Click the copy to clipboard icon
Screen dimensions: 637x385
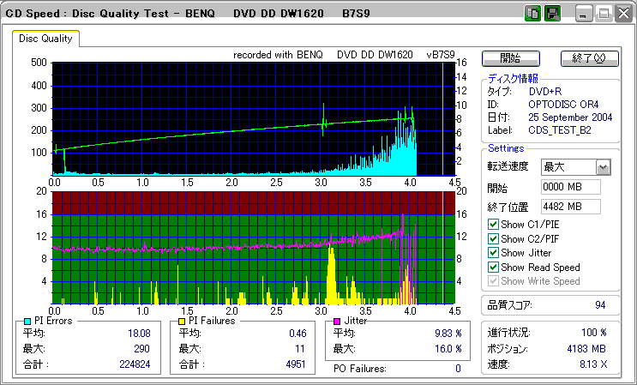(532, 14)
